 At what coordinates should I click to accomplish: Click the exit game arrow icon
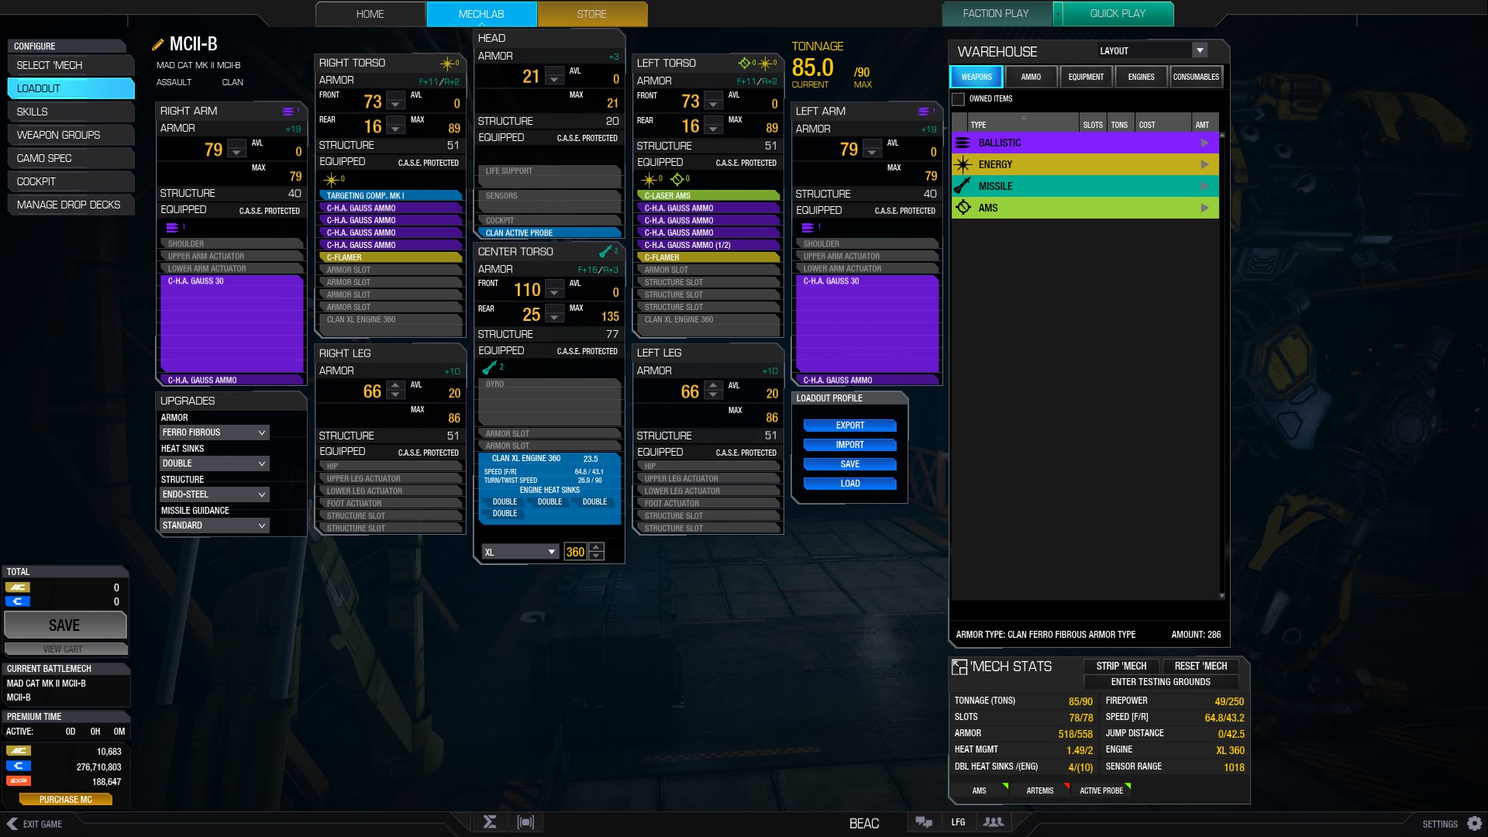click(12, 824)
